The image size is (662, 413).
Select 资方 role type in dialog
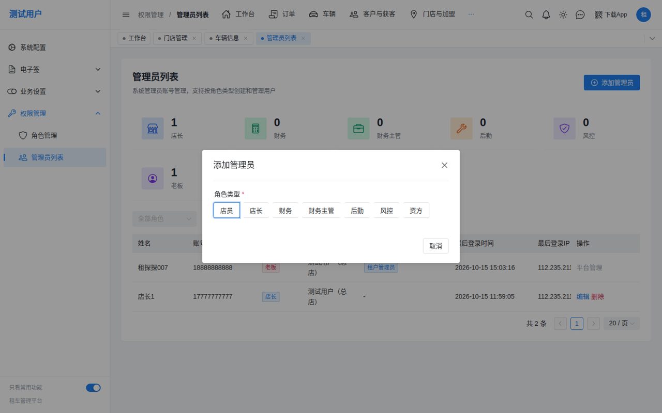416,210
